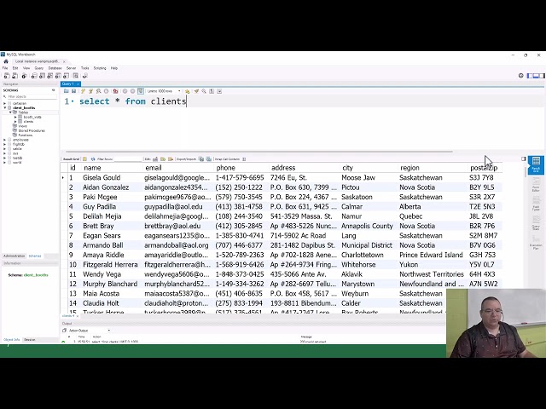Viewport: 546px width, 409px height.
Task: Select the city cell Charlottetown
Action: pyautogui.click(x=369, y=255)
